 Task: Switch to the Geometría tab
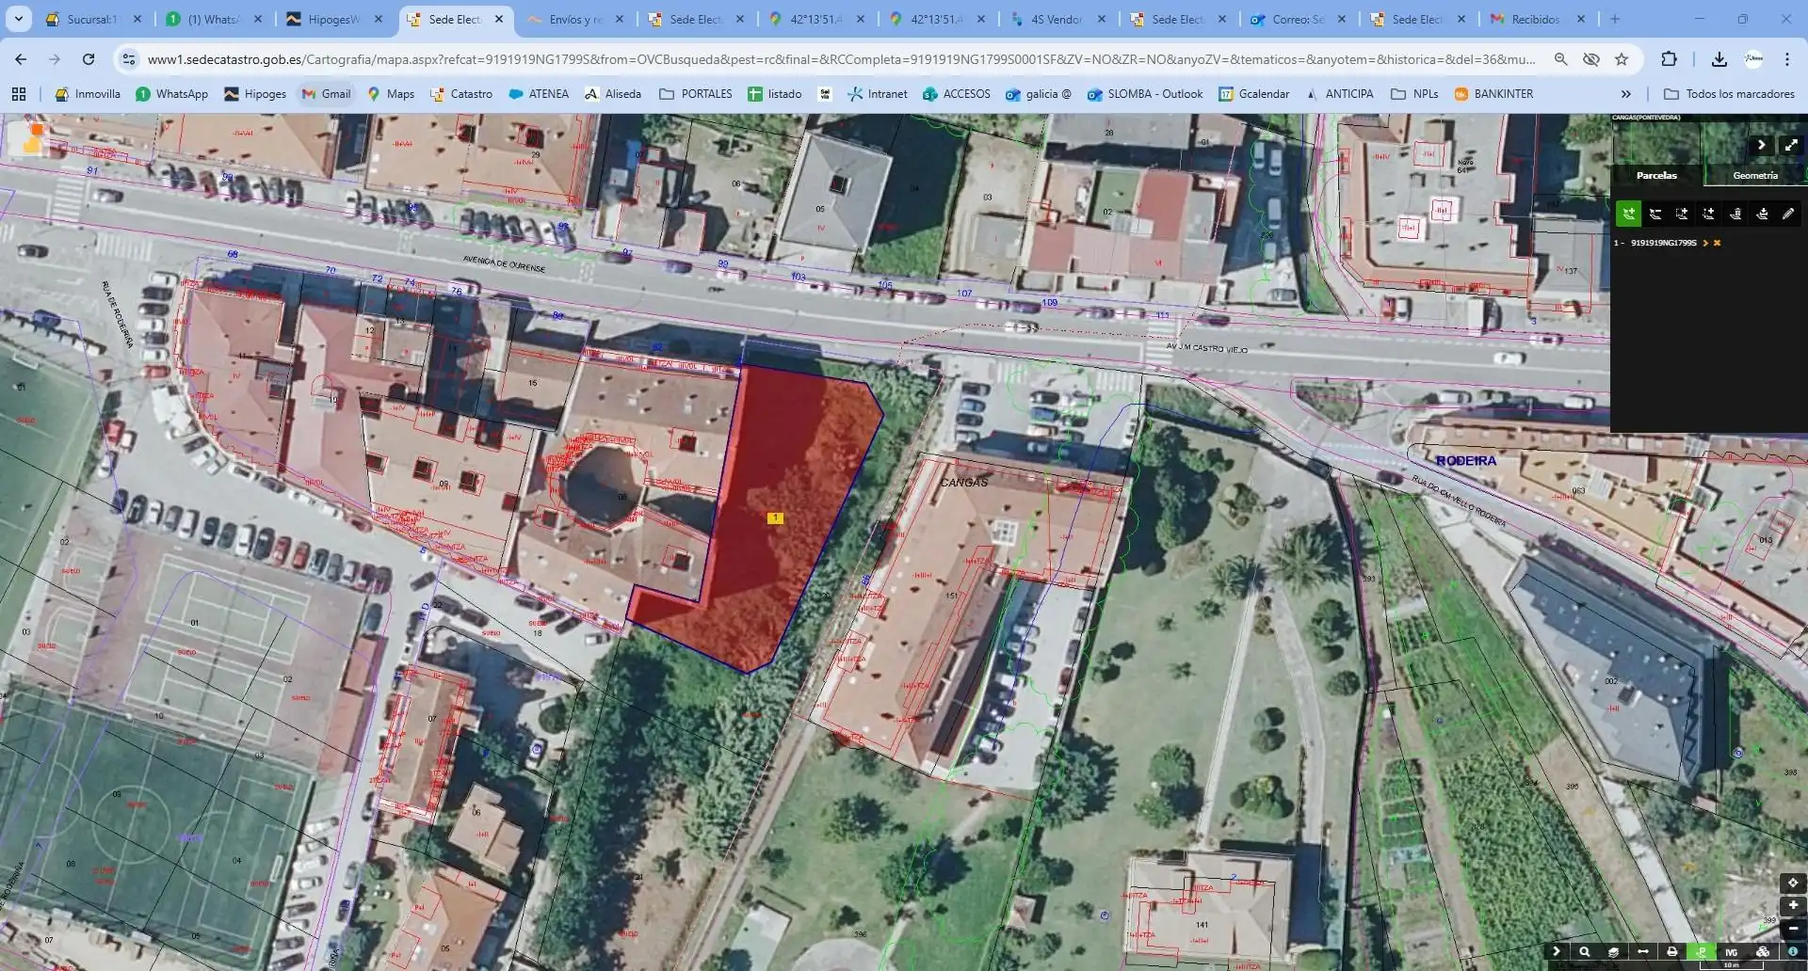pyautogui.click(x=1755, y=175)
